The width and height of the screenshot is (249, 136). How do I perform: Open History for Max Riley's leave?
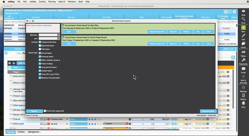point(186,31)
